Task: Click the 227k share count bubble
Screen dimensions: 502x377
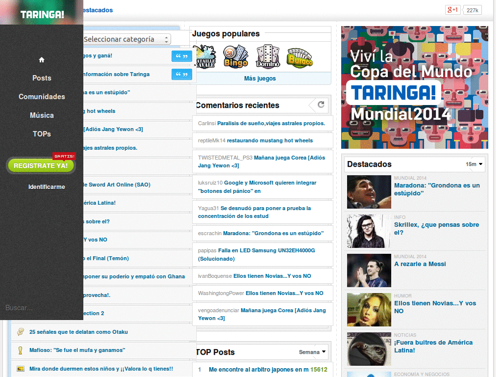Action: pos(472,10)
